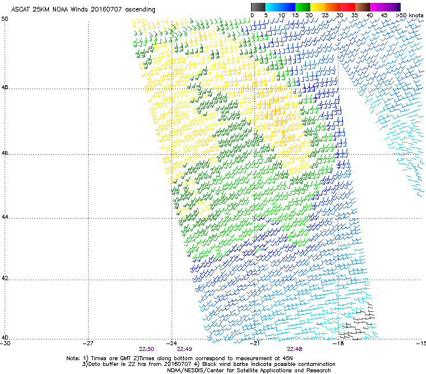This screenshot has width=426, height=374.
Task: Click the latitude label '40' on the left axis
Action: click(x=5, y=337)
